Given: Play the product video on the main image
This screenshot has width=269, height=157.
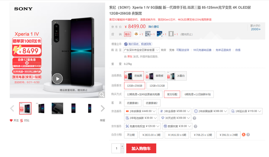Looking at the screenshot, I should pyautogui.click(x=57, y=78).
